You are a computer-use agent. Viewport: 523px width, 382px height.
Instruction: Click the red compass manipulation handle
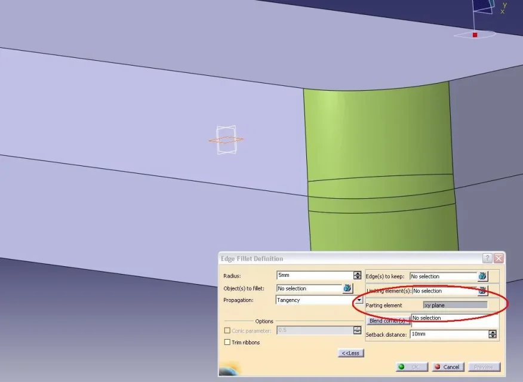tap(475, 35)
